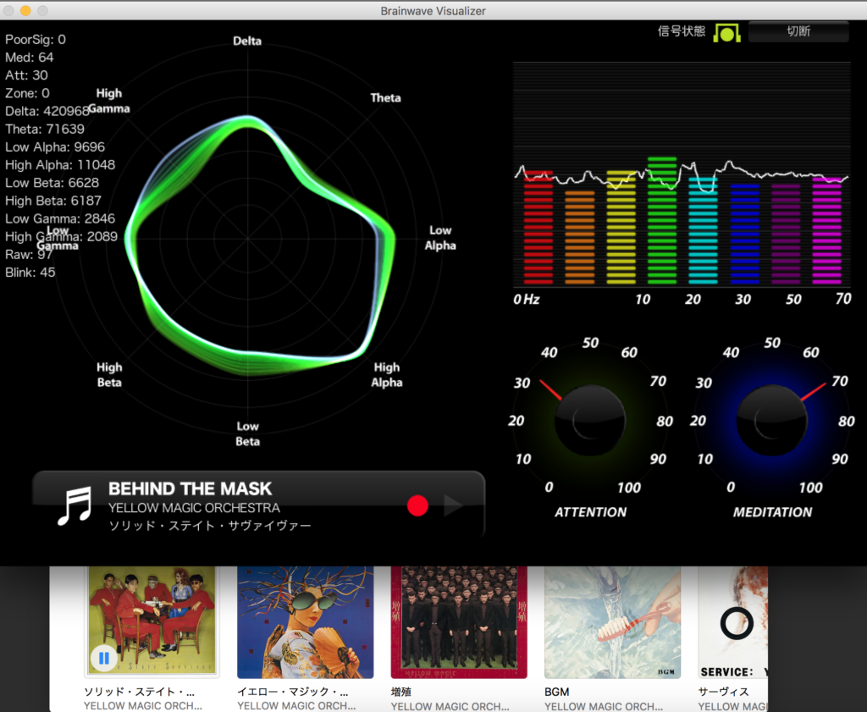Click the ソリッド・ステイト album title under the cover

[140, 692]
